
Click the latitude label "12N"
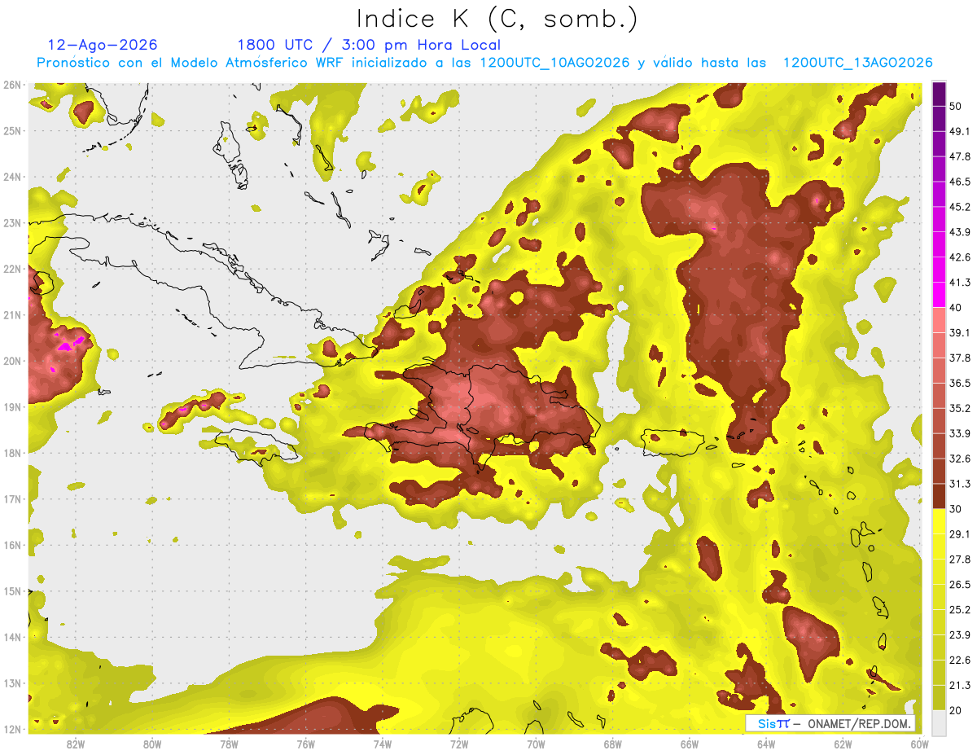[11, 729]
